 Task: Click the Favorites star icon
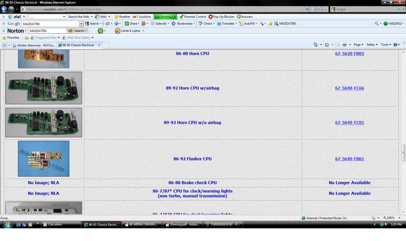pyautogui.click(x=4, y=38)
